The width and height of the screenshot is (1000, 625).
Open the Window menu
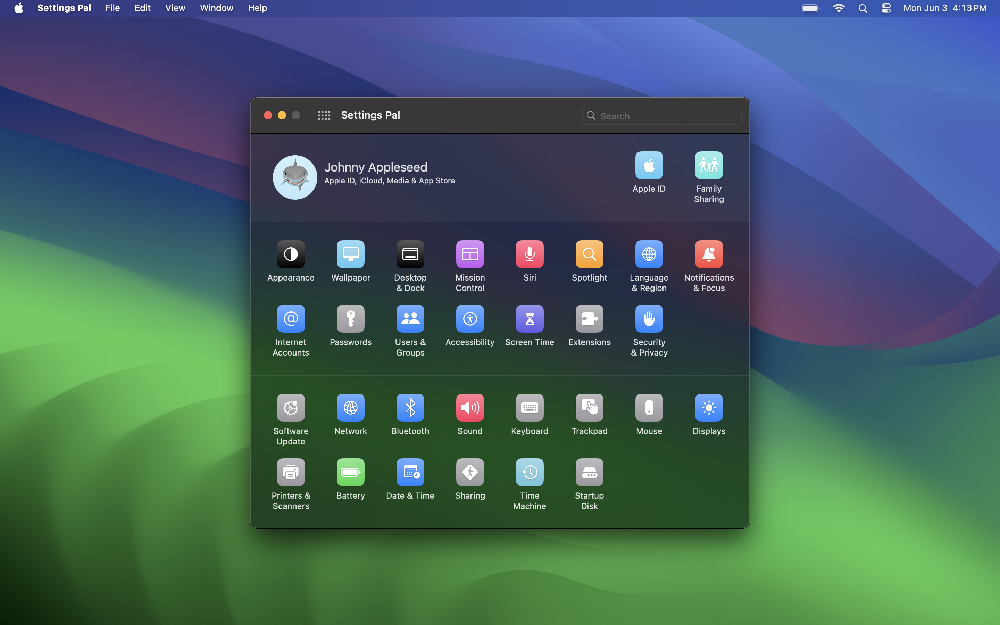click(216, 8)
